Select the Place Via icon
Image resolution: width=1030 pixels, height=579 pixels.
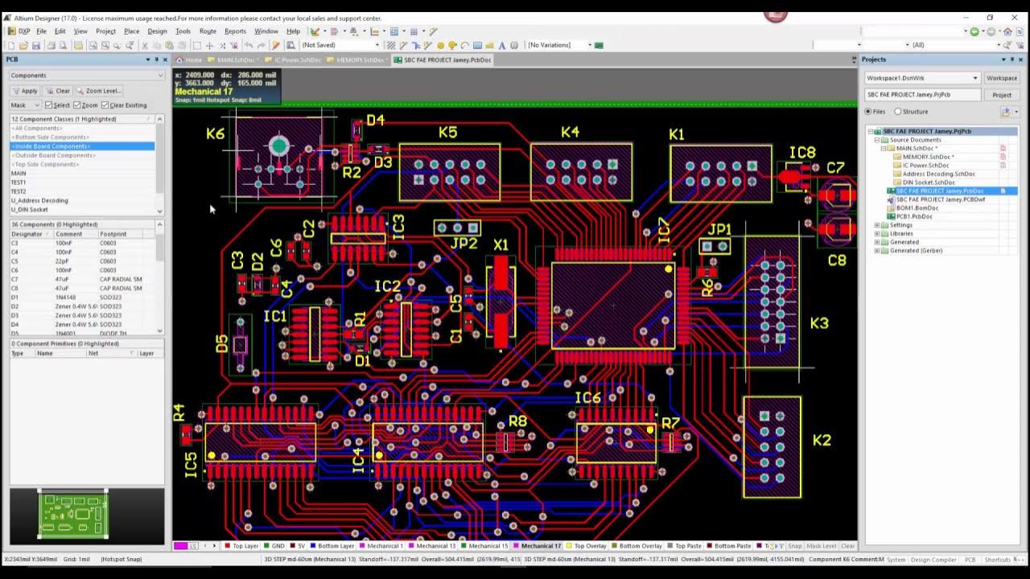point(452,45)
